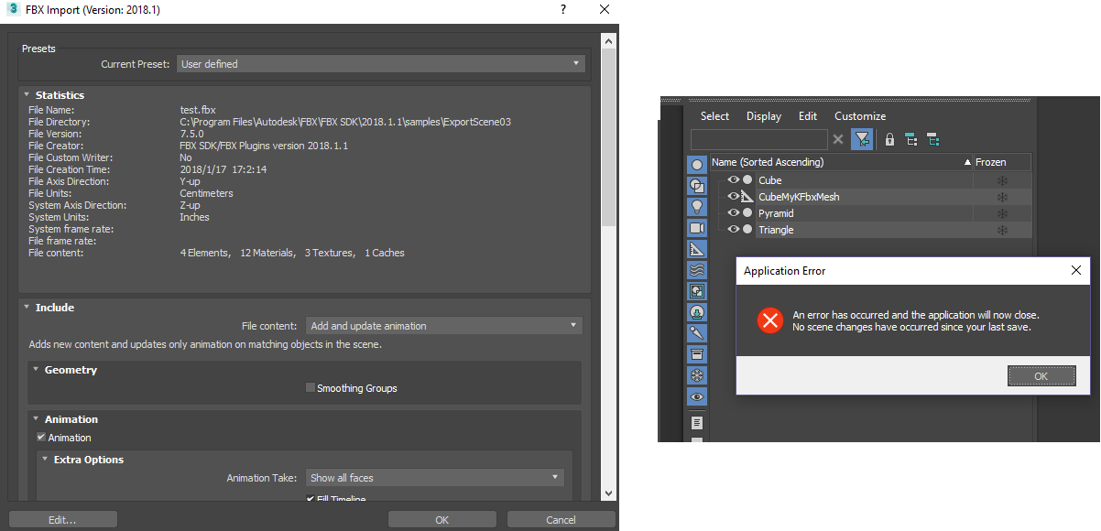Viewport: 1101px width, 531px height.
Task: Click the test.fbx file name value
Action: point(198,110)
